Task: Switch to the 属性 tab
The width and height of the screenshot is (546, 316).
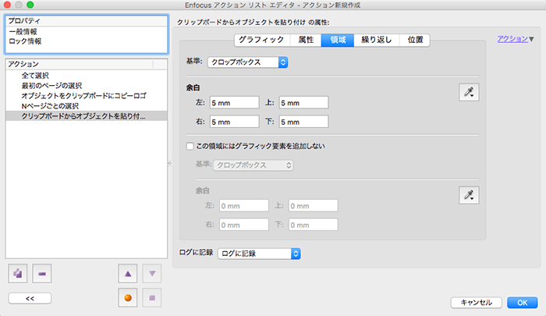Action: click(x=306, y=40)
